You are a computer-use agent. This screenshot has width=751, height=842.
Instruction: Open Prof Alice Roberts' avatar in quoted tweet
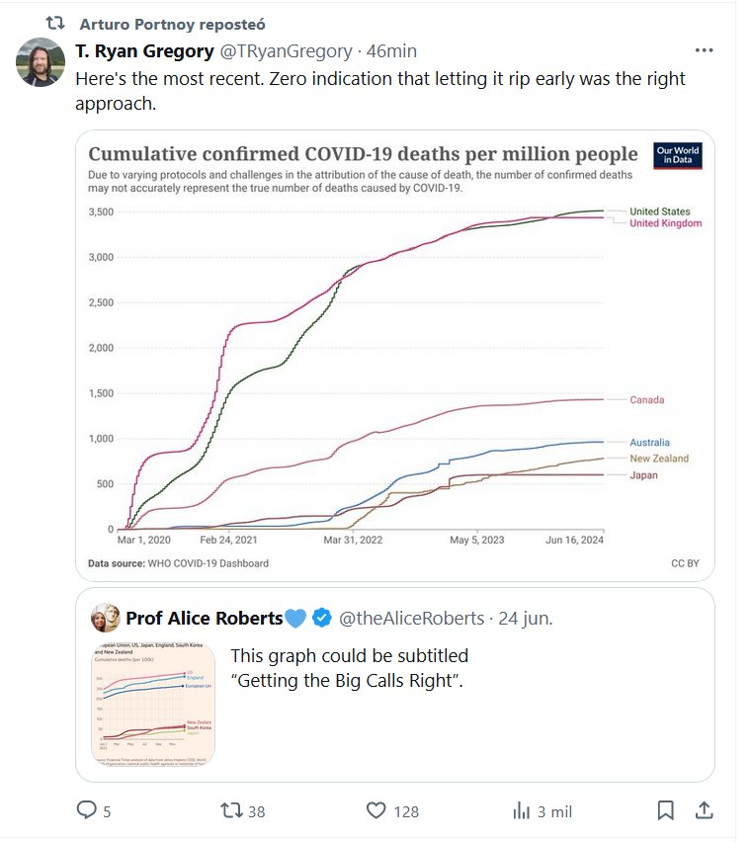(105, 619)
